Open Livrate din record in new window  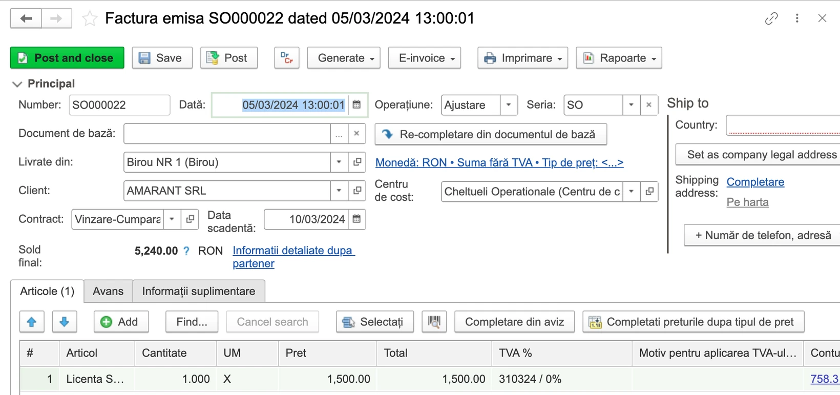coord(357,162)
